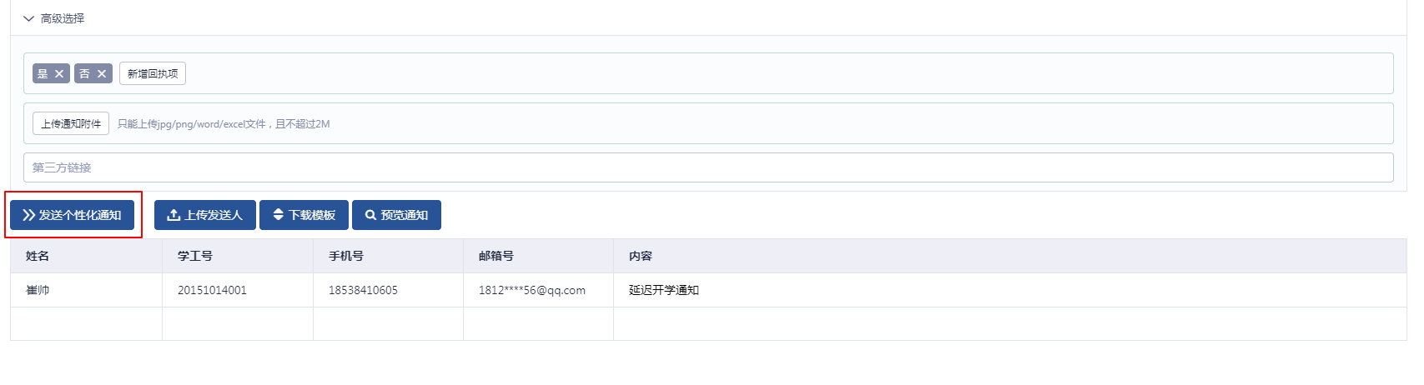
Task: Click the 延迟开学通知 content cell
Action: coord(664,290)
